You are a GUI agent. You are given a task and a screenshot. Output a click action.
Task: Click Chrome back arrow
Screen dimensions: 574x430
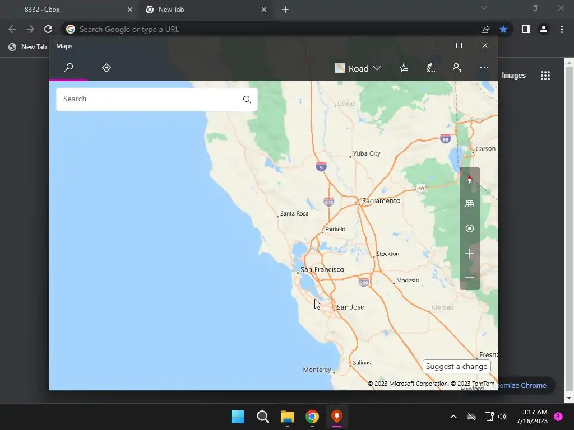(12, 29)
